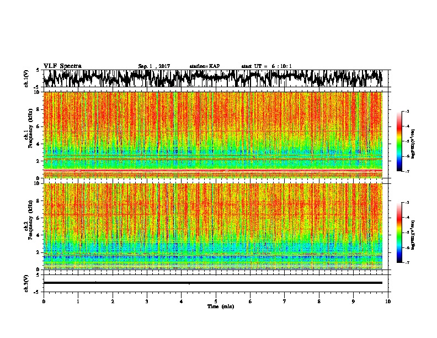Click the "ch.1(V)" axis label
This screenshot has width=437, height=338.
tap(26, 78)
